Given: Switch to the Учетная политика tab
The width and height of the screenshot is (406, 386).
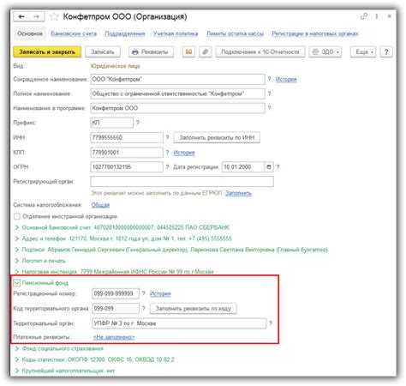Looking at the screenshot, I should point(176,33).
